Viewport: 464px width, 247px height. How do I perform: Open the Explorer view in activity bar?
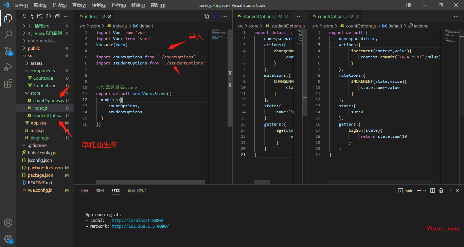tap(8, 18)
